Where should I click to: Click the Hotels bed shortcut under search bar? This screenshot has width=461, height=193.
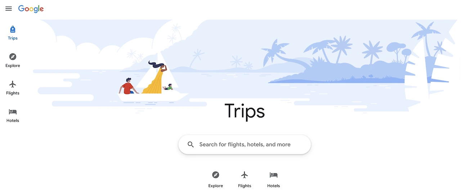[274, 175]
